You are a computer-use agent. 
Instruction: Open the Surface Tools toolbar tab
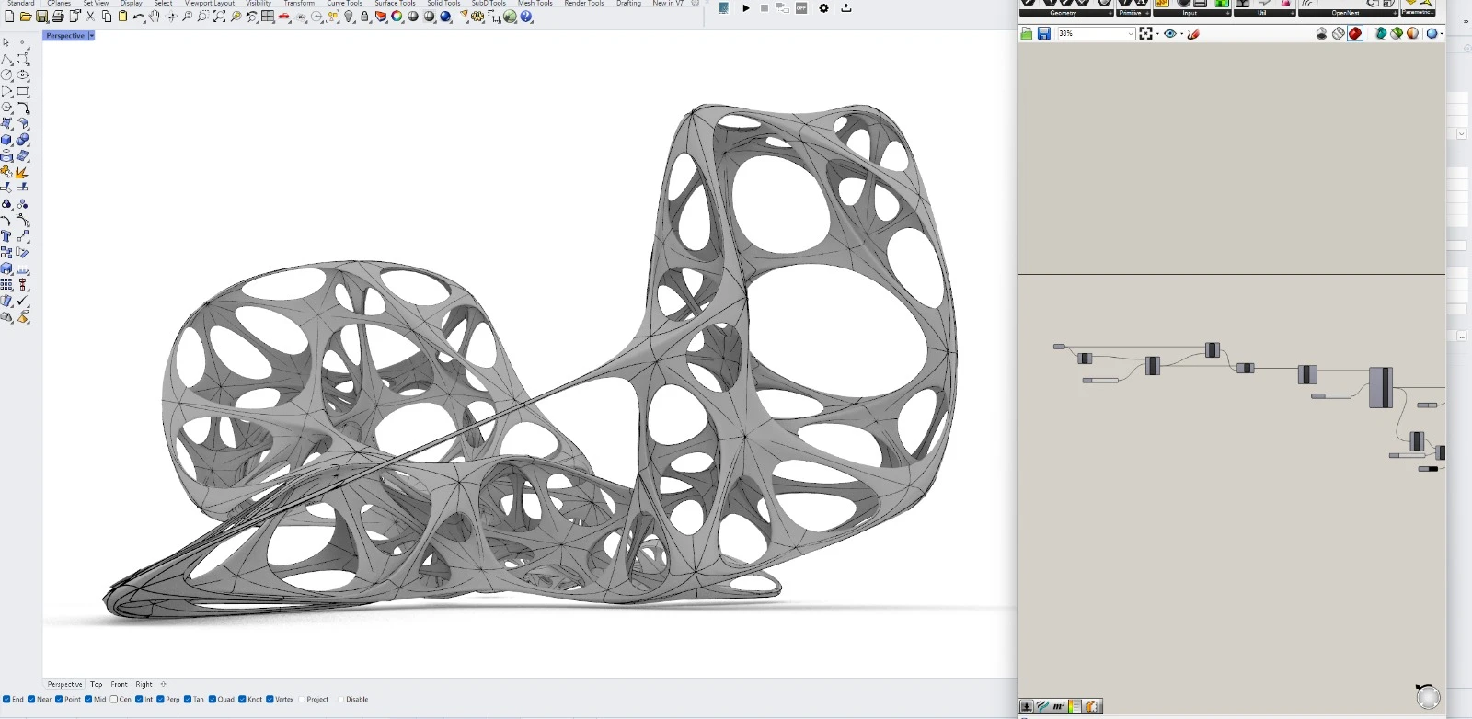[x=395, y=4]
